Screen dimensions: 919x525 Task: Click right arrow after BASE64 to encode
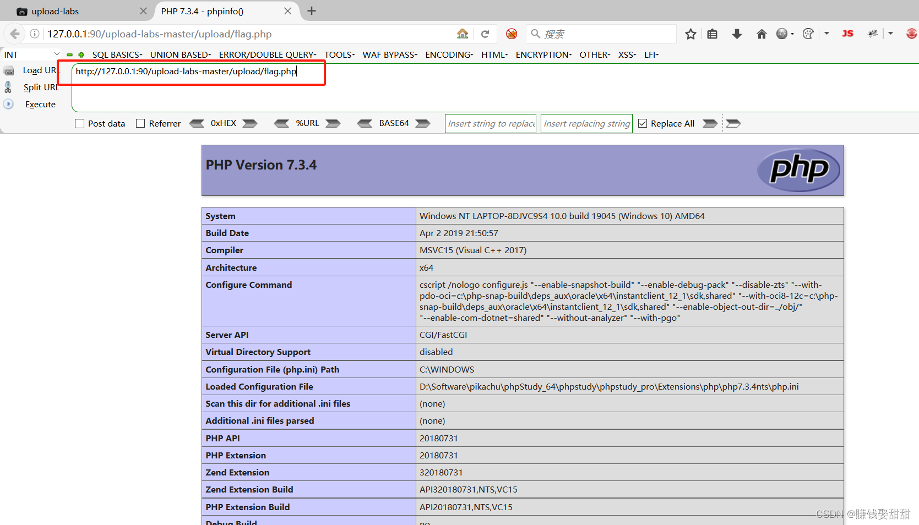pyautogui.click(x=423, y=123)
